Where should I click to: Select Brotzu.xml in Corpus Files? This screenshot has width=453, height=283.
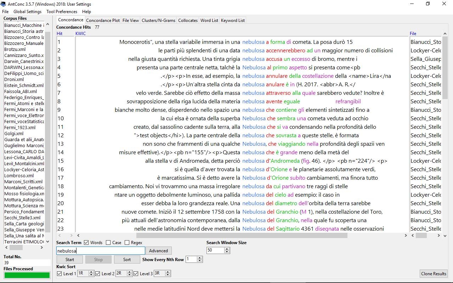[x=15, y=50]
